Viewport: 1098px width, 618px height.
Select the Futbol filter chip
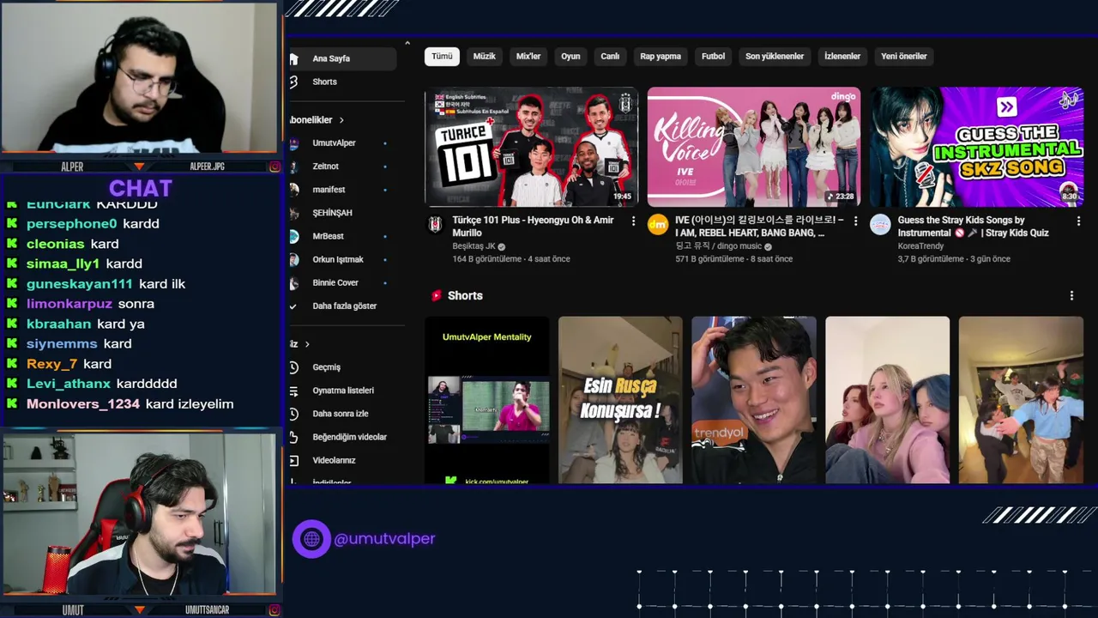point(713,56)
